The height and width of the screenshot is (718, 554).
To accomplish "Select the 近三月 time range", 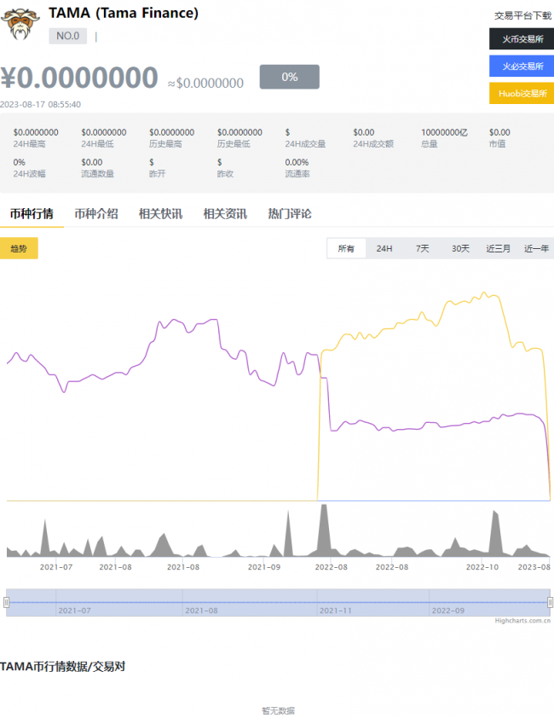I will coord(498,248).
